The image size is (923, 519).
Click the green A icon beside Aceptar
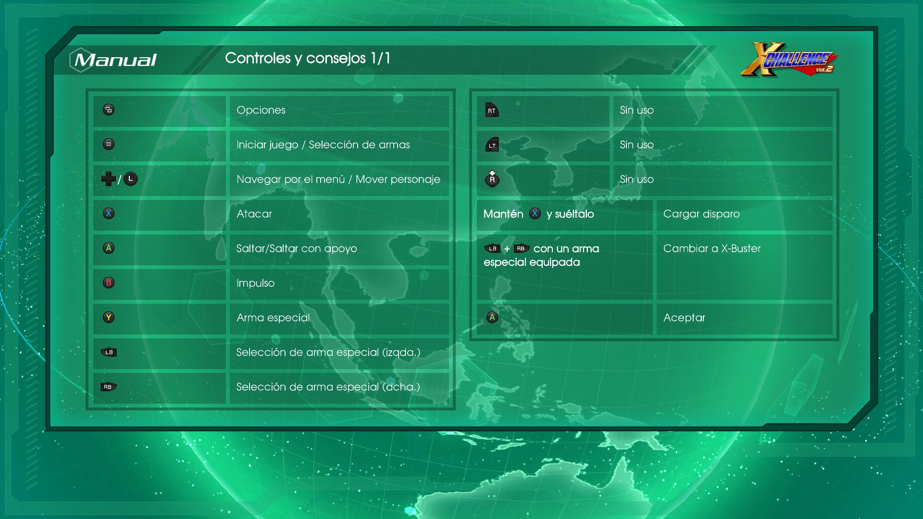(x=492, y=317)
